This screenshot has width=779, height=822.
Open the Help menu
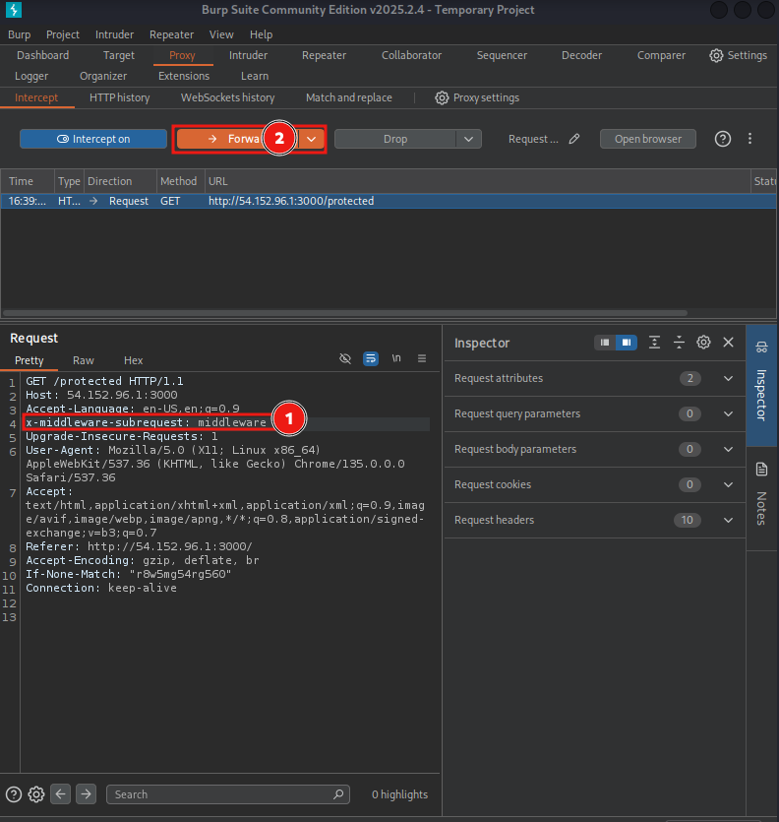(261, 34)
